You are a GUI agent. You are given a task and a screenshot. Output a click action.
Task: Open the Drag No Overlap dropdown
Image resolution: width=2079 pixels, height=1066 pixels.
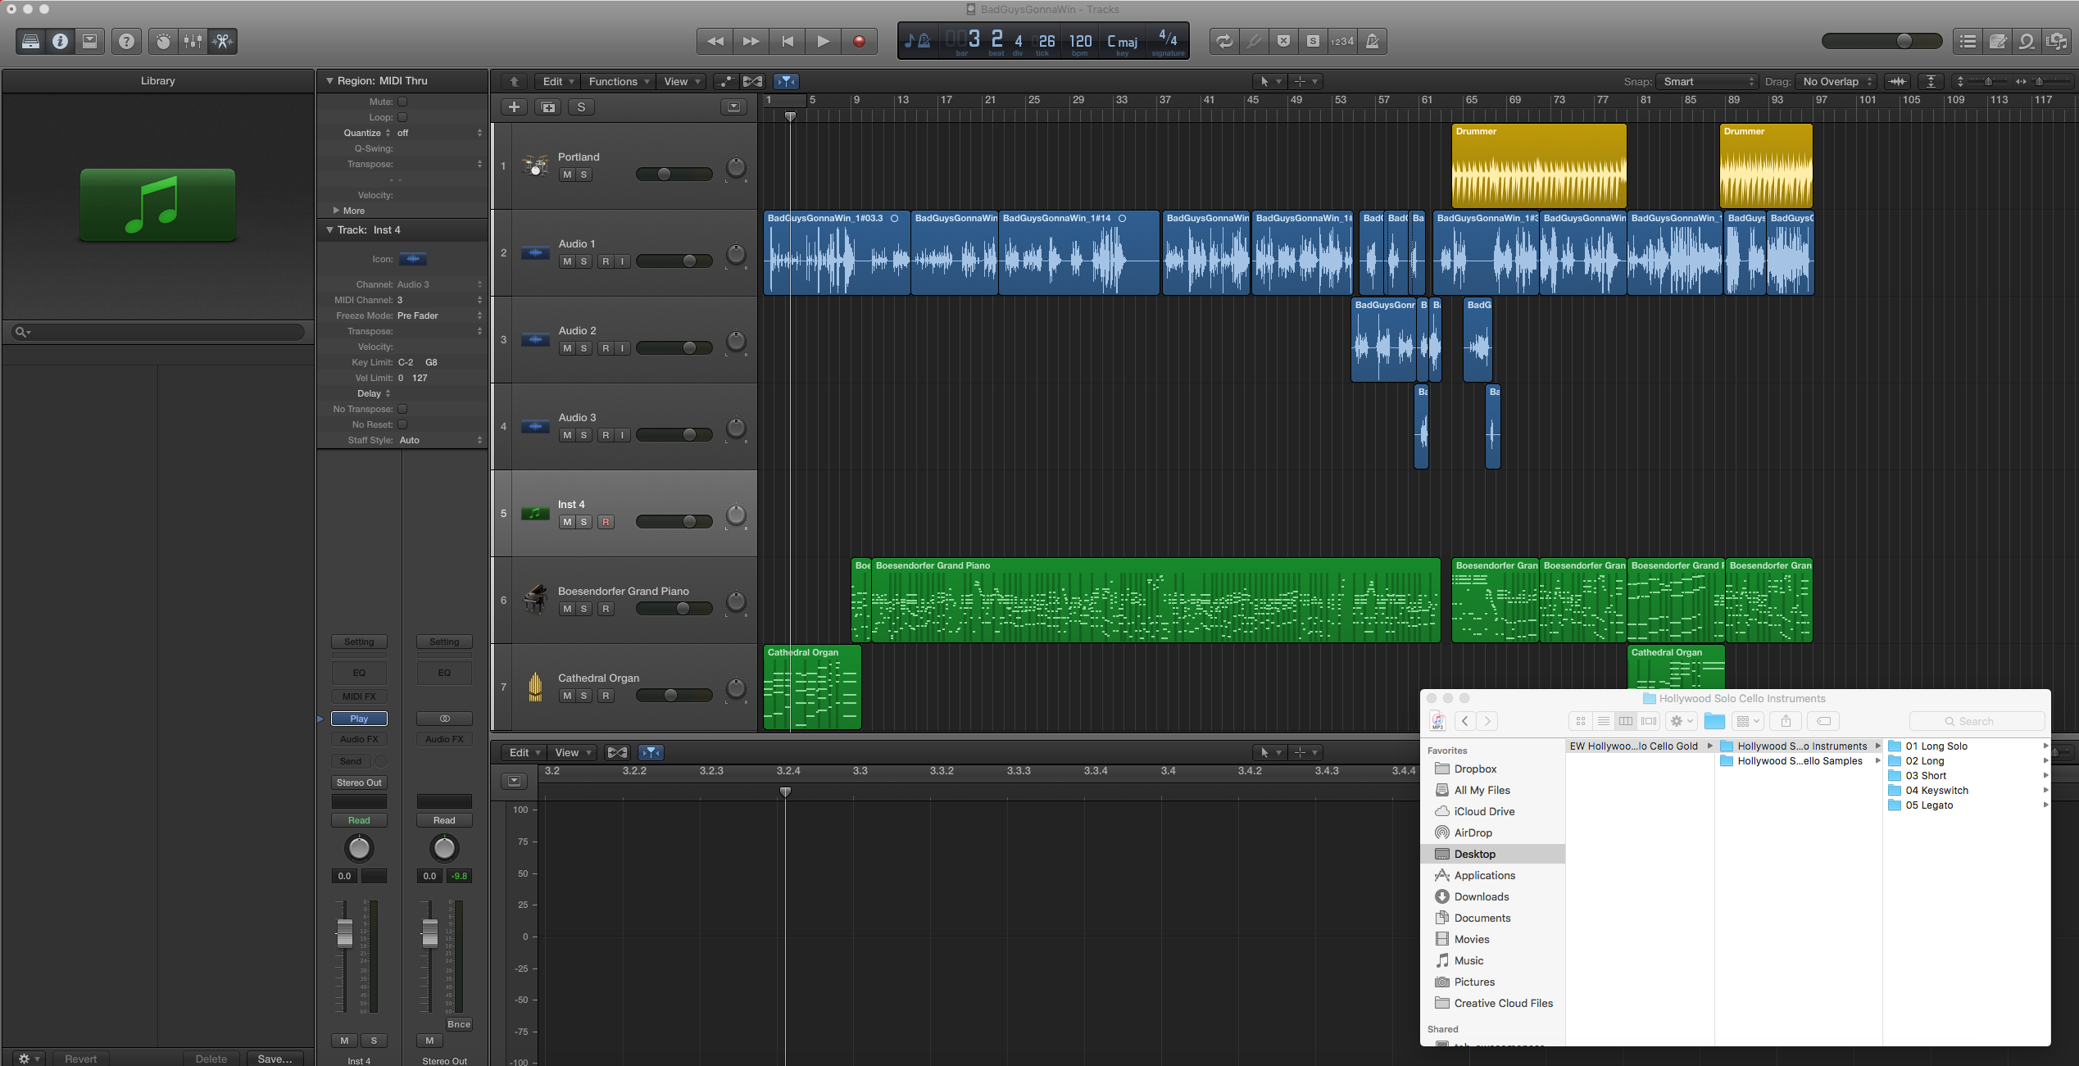coord(1836,81)
